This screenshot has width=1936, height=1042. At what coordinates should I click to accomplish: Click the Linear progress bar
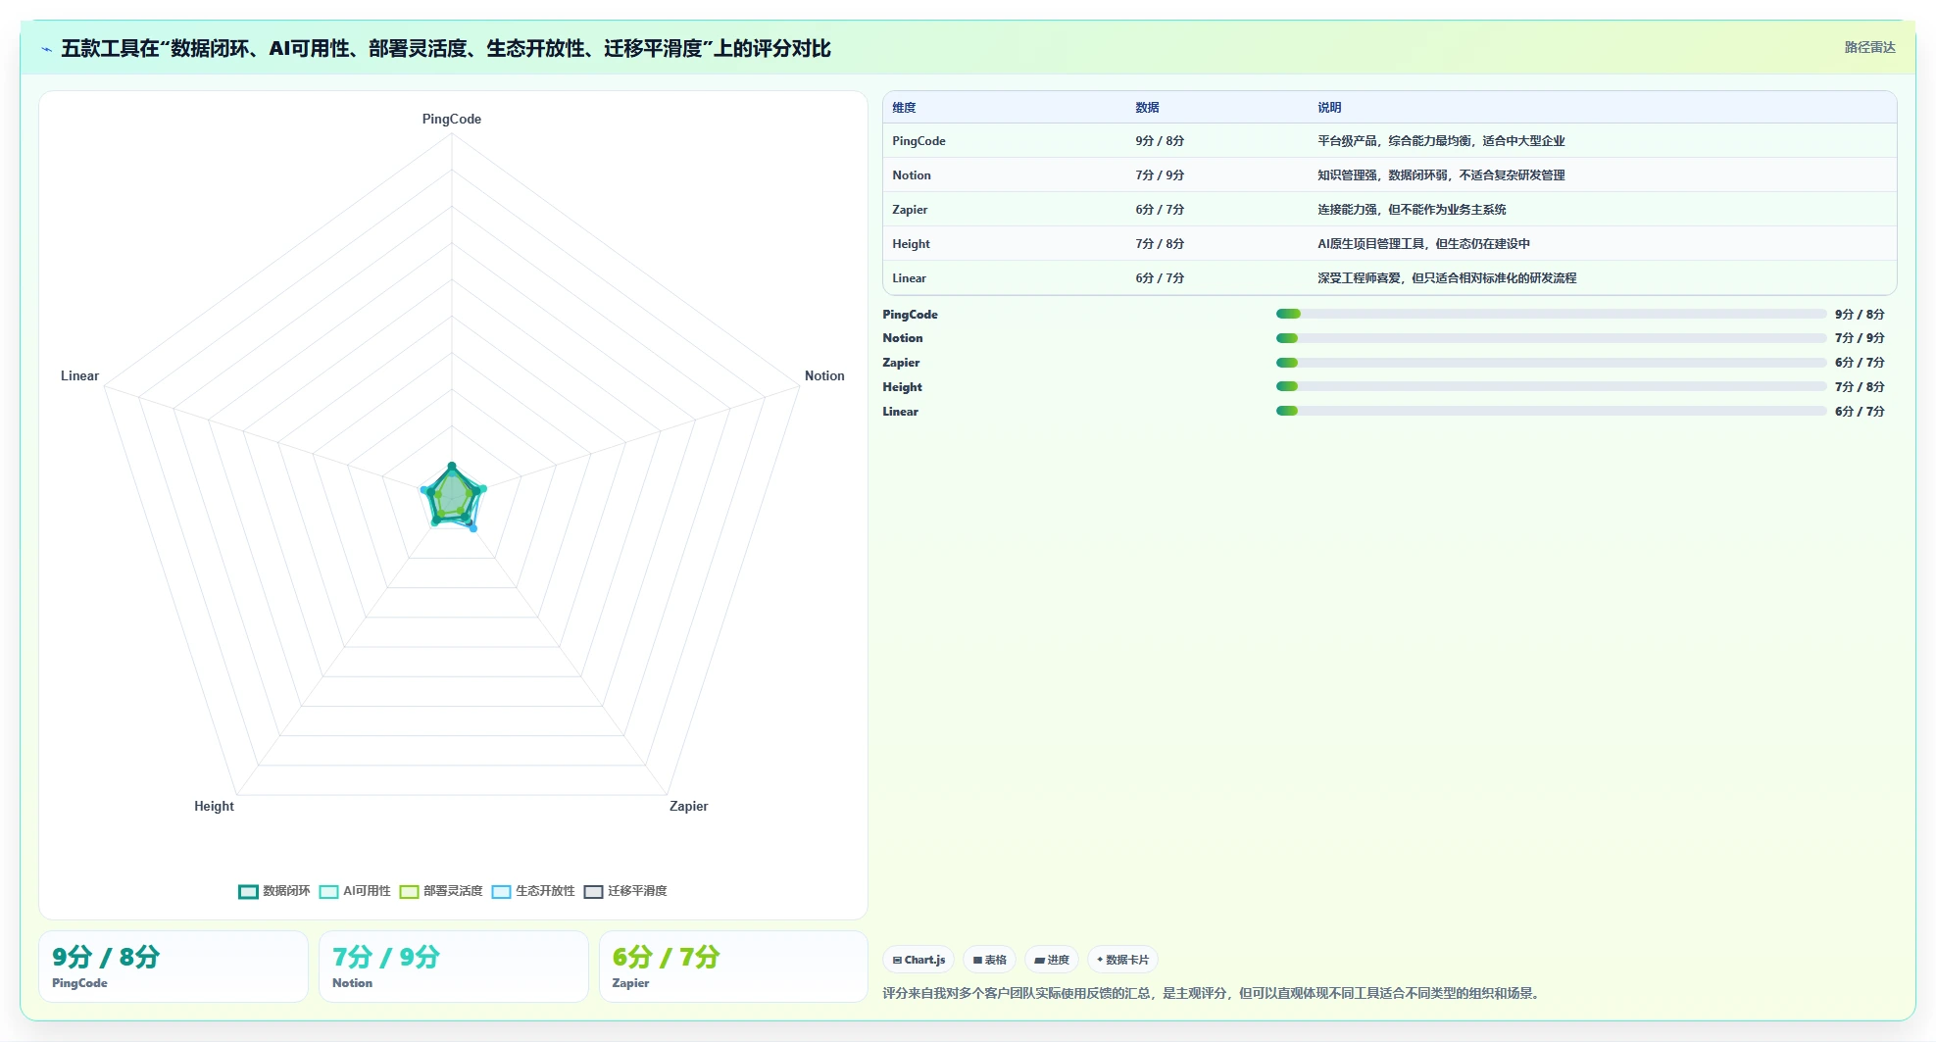(1551, 411)
